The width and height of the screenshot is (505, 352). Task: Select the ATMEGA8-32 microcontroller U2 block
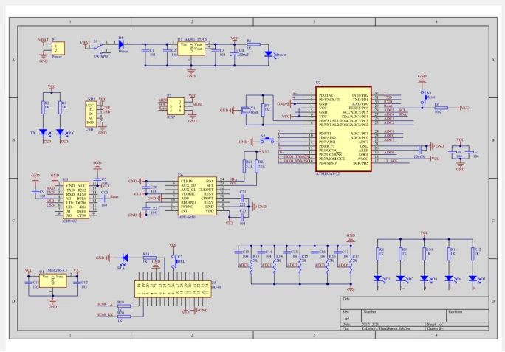[343, 129]
